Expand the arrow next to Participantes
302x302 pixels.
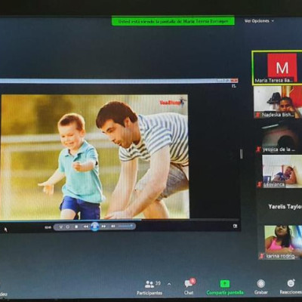(x=169, y=285)
